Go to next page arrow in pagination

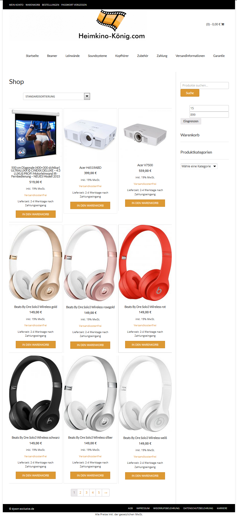pos(106,492)
